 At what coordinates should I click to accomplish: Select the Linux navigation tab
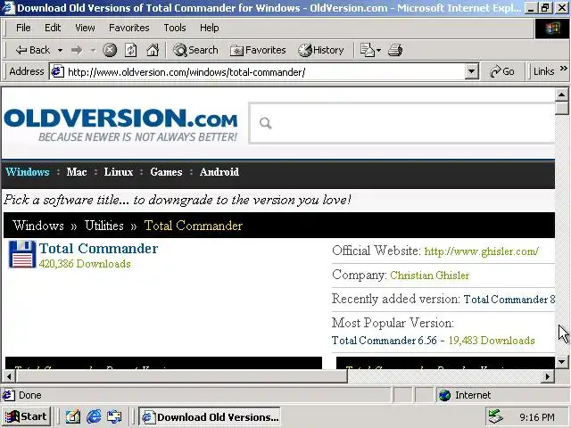[x=119, y=172]
